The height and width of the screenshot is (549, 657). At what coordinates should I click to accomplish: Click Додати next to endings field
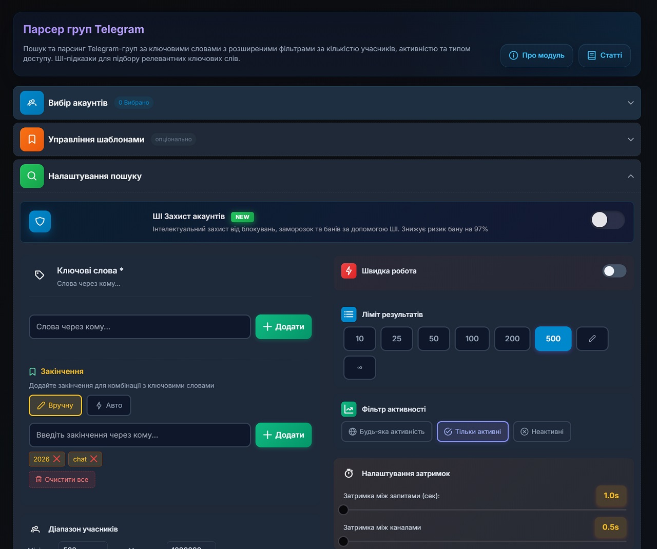coord(284,435)
